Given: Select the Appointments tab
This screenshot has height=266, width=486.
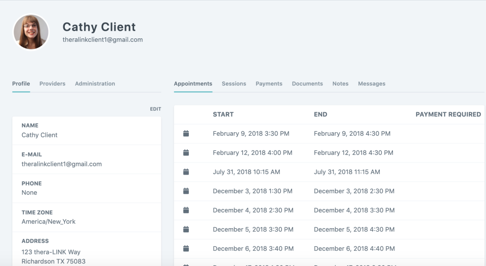Looking at the screenshot, I should [193, 84].
